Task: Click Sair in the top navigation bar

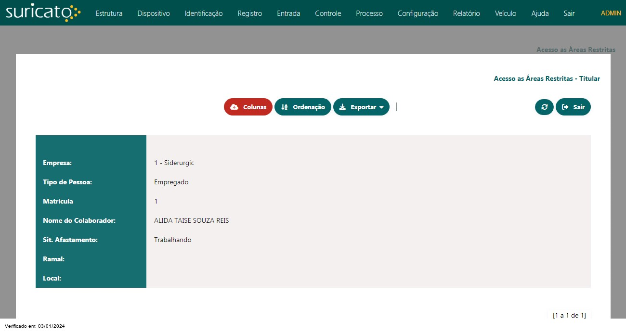Action: 569,13
